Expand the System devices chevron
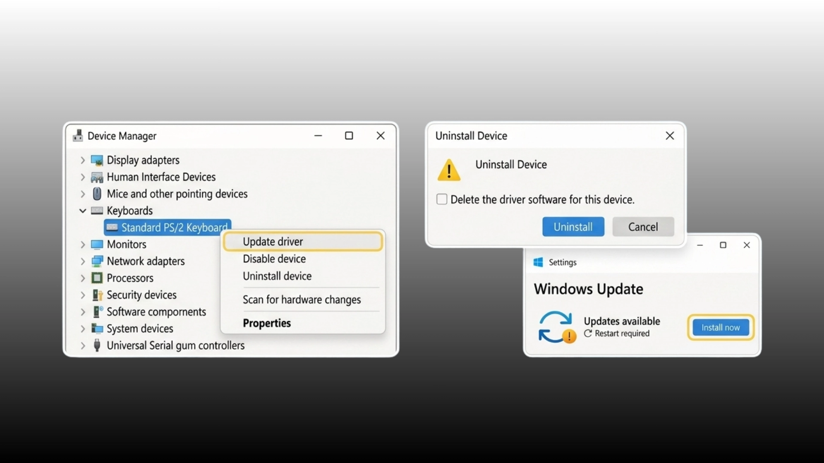 tap(83, 328)
